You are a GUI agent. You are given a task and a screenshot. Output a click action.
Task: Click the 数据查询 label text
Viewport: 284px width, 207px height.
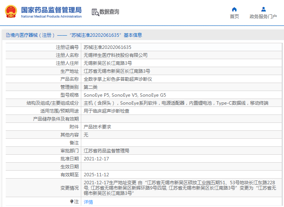(109, 12)
